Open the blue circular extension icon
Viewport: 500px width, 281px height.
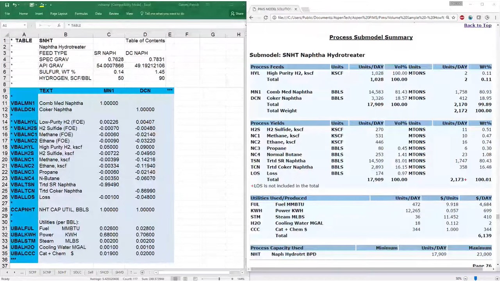[470, 18]
